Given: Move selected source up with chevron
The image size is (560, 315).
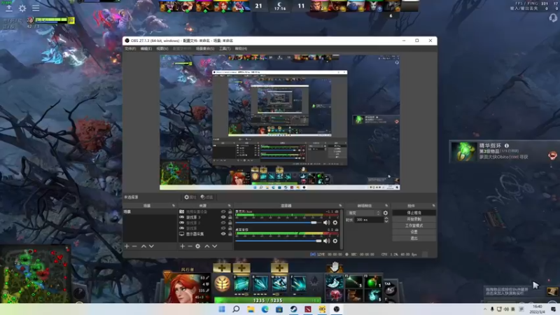Looking at the screenshot, I should [x=207, y=246].
